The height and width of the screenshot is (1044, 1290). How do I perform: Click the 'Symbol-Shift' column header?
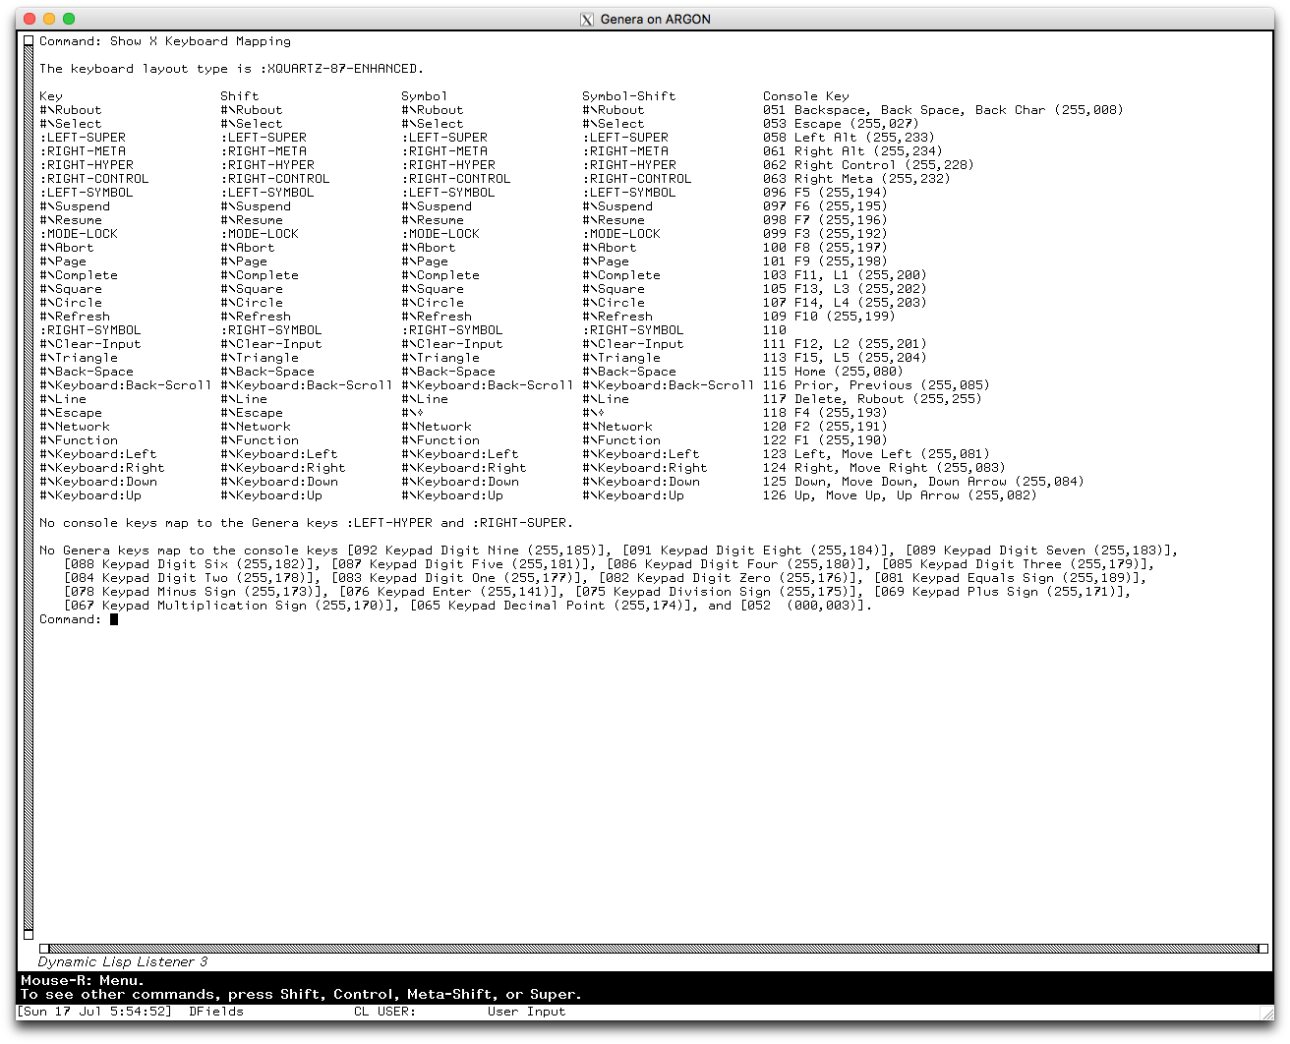(x=628, y=96)
